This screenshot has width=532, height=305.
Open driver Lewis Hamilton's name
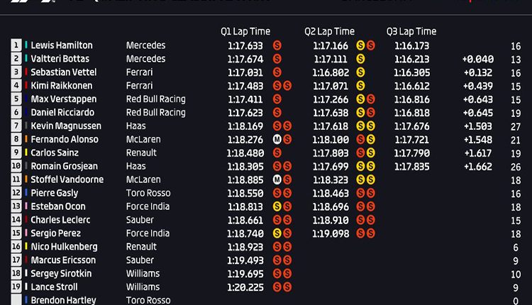point(62,45)
